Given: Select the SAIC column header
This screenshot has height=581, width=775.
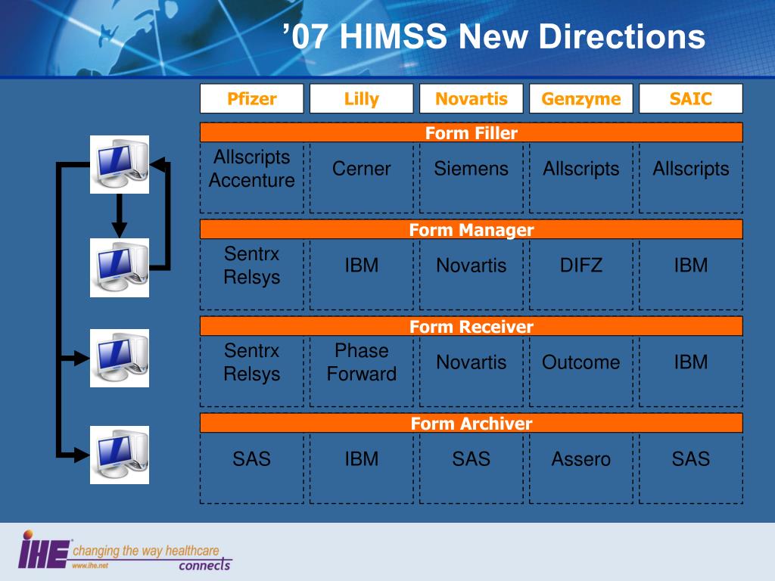Looking at the screenshot, I should [690, 99].
